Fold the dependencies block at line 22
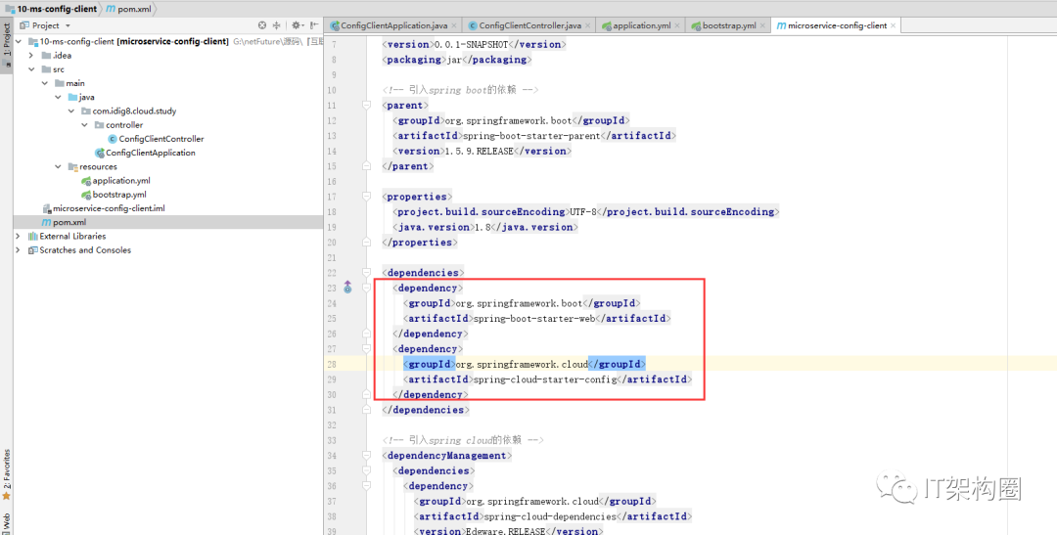This screenshot has width=1057, height=535. pos(366,273)
